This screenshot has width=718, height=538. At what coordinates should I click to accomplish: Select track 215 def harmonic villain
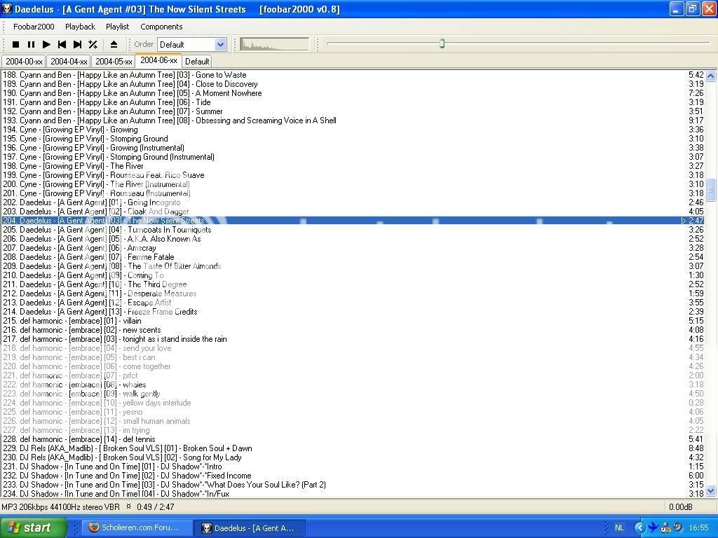pyautogui.click(x=353, y=321)
